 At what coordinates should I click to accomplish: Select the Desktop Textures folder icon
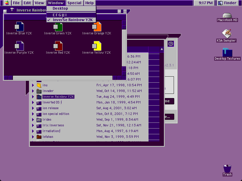tap(227, 52)
